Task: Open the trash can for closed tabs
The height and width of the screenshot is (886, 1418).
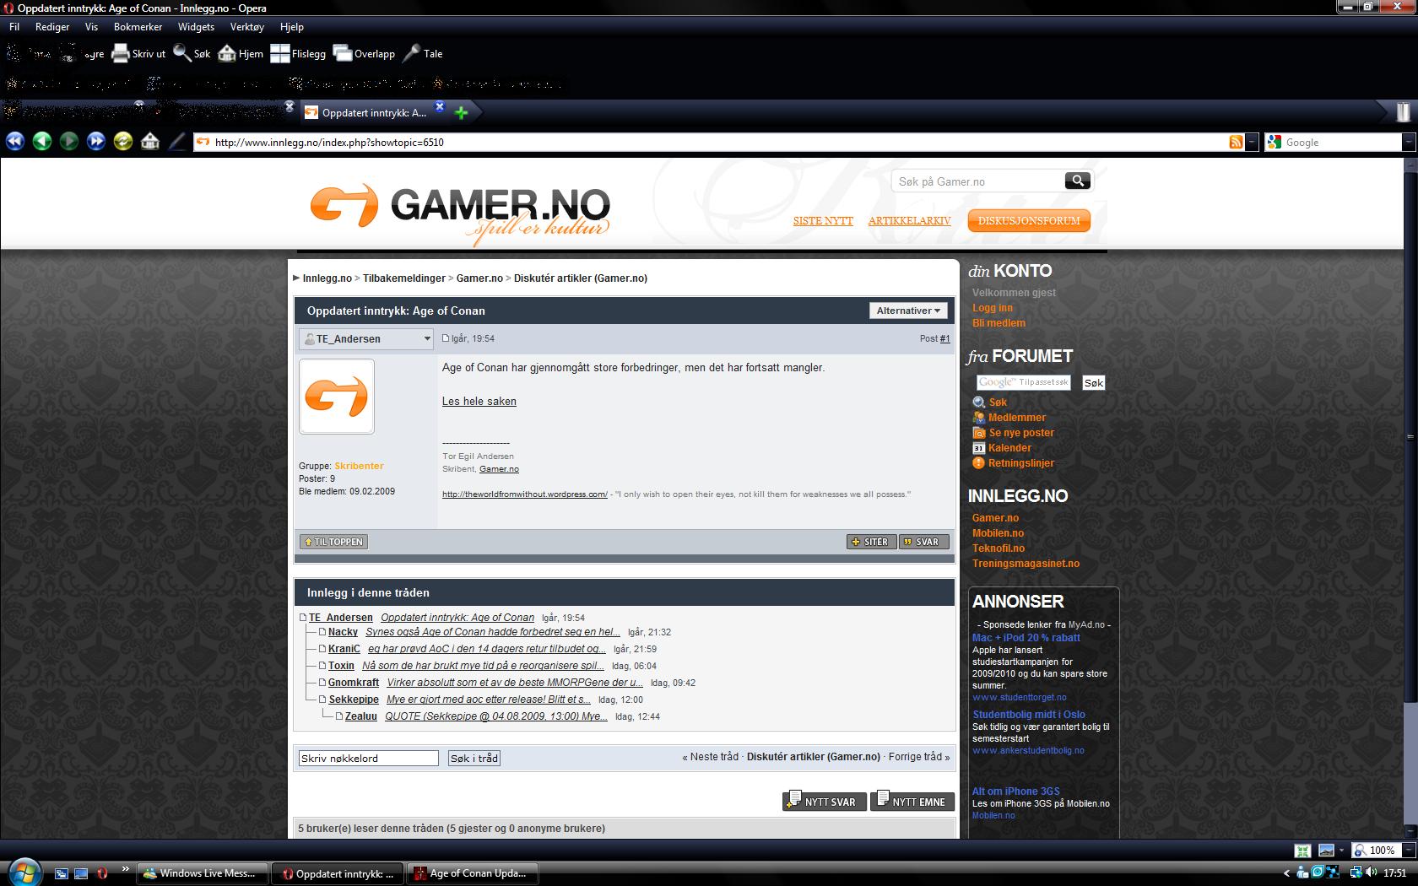Action: point(1403,111)
